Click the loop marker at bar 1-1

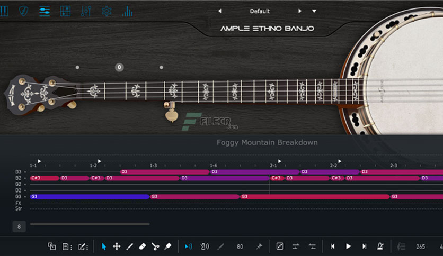(40, 161)
